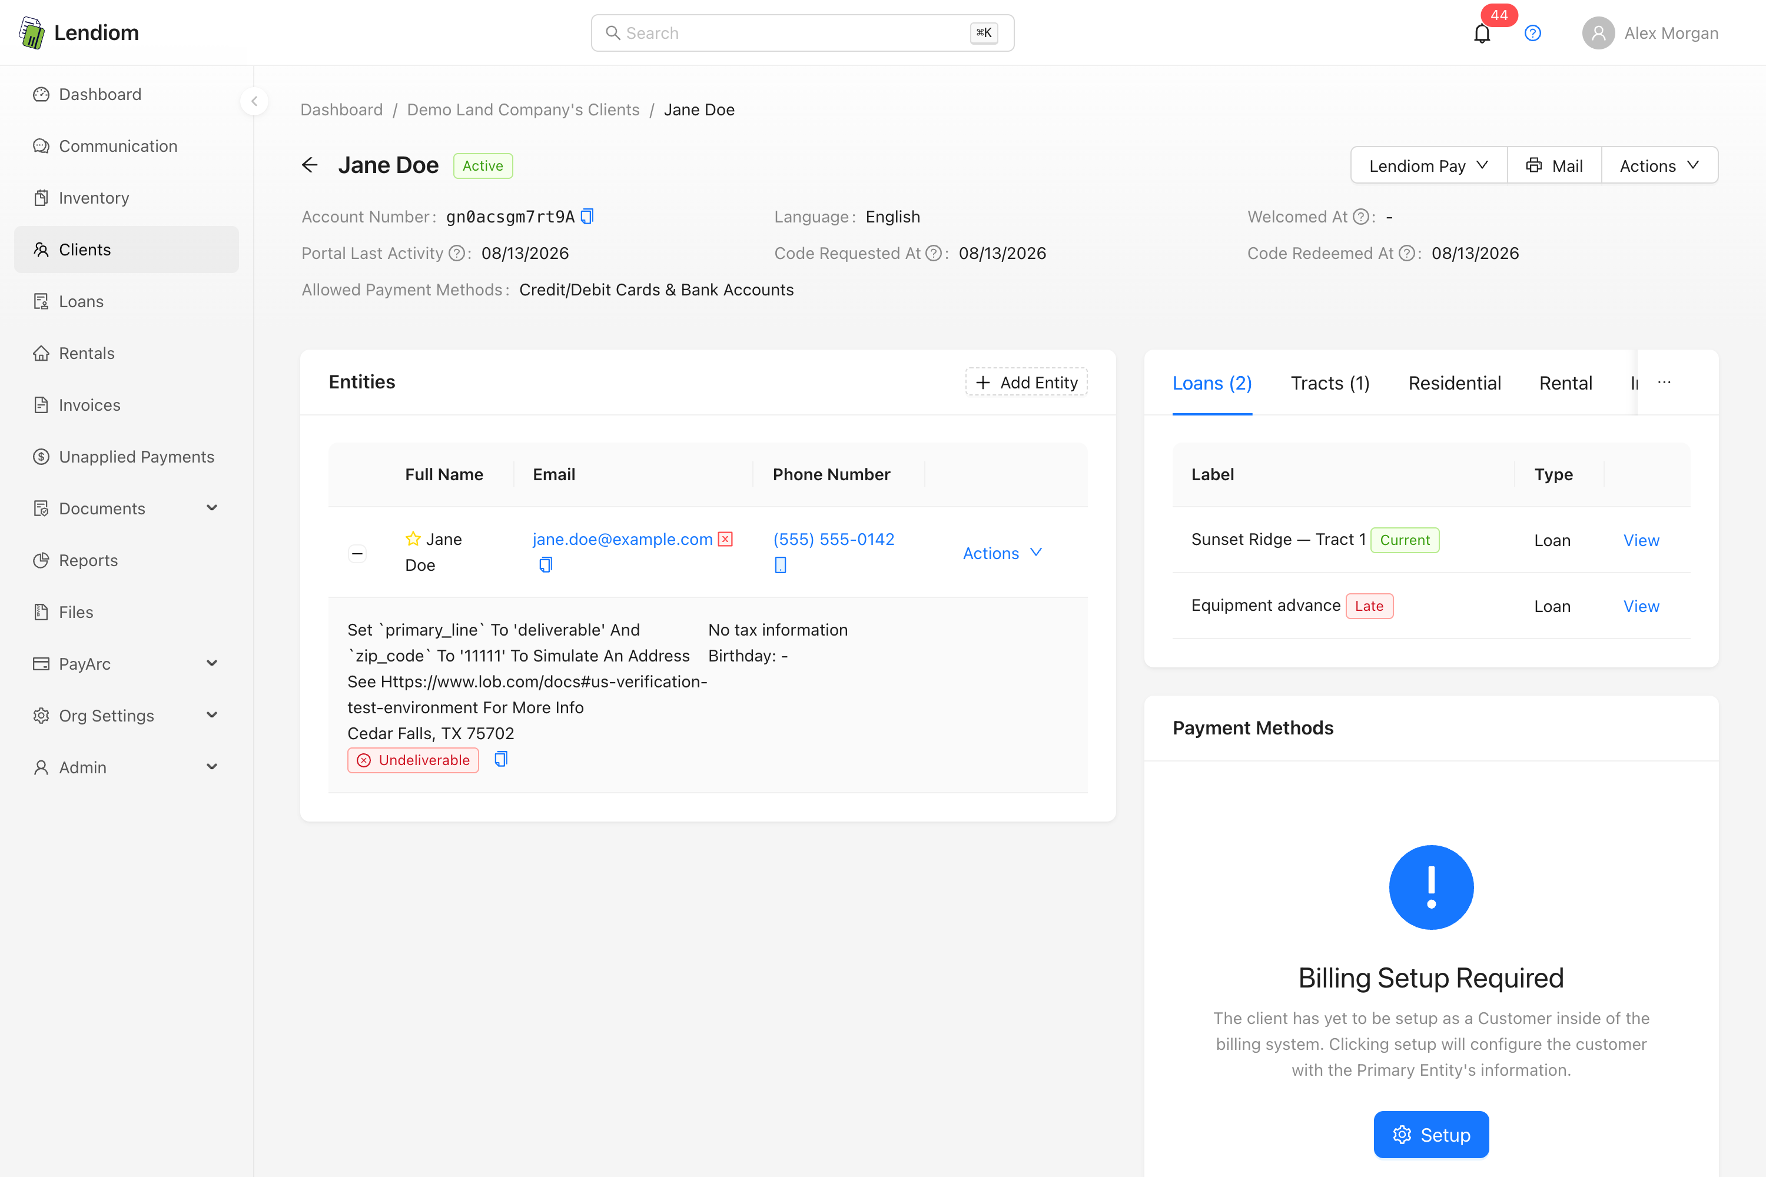The image size is (1766, 1177).
Task: Click the red invalid-email icon next to jane.doe@example.com
Action: [x=725, y=539]
